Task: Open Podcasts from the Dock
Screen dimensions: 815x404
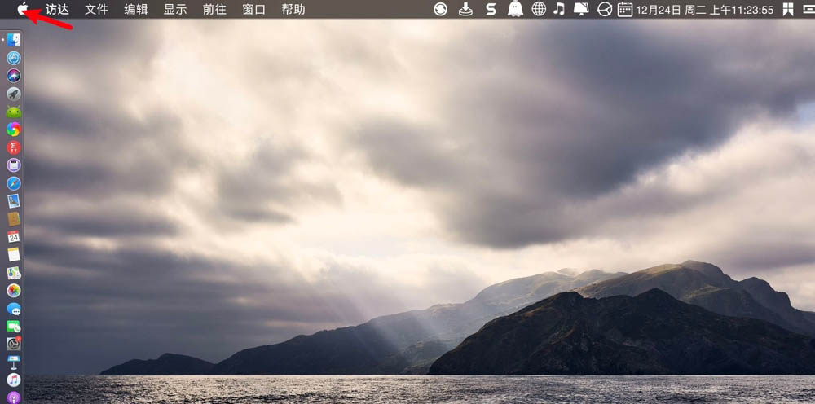Action: (x=14, y=397)
